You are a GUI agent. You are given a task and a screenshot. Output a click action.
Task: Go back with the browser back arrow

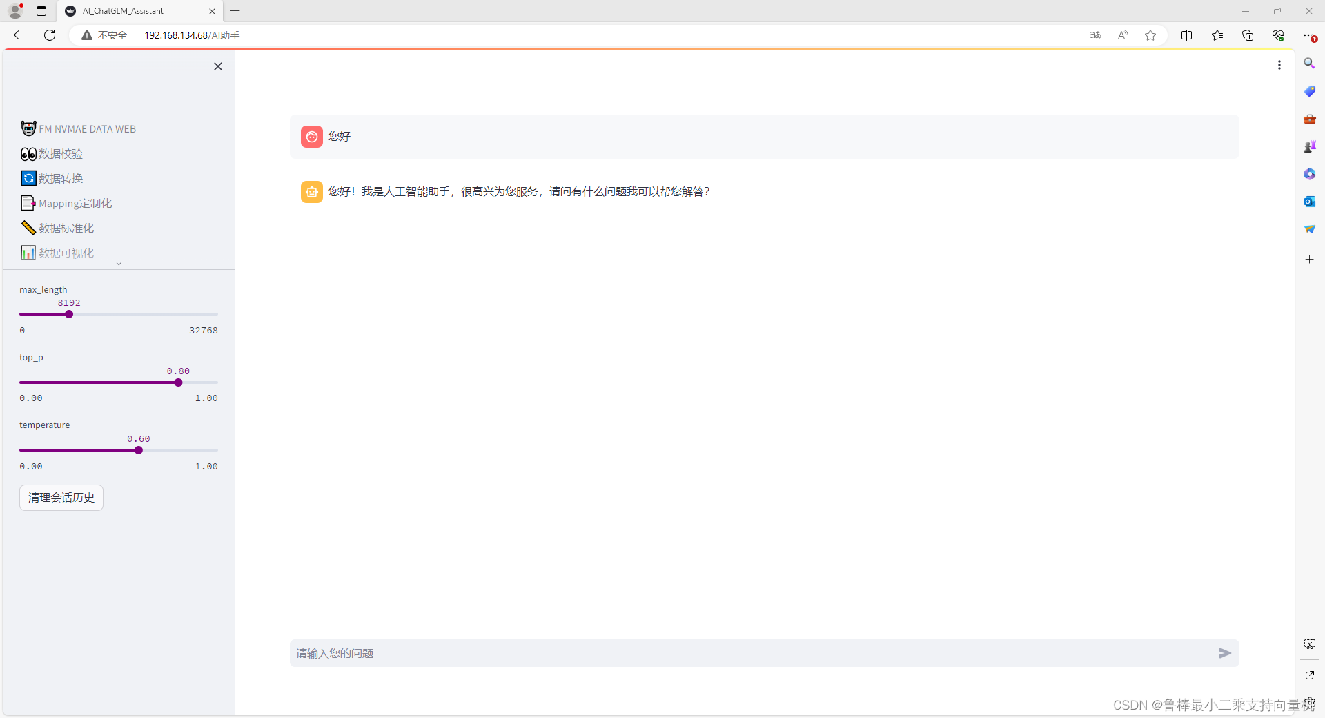19,35
